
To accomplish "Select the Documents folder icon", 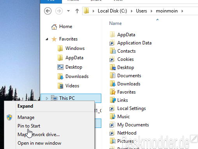I will [113, 76].
